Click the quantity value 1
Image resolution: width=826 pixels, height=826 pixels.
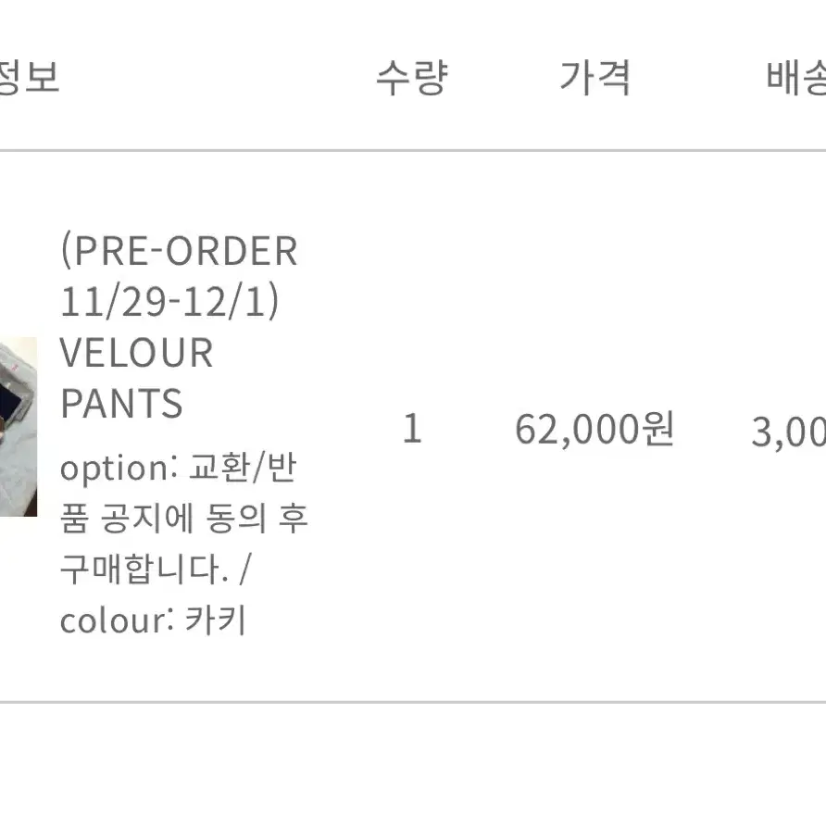412,428
